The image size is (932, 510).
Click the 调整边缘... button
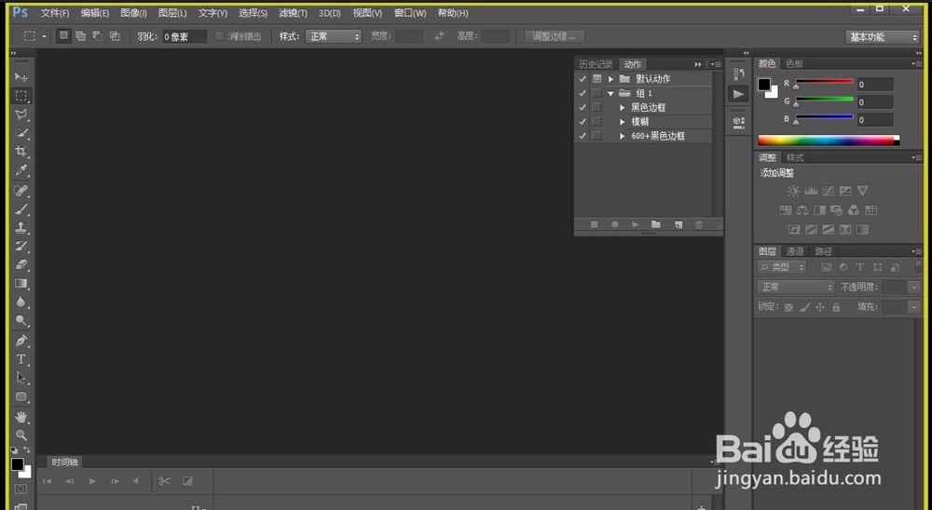554,36
